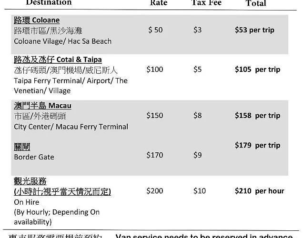Screen dimensions: 303x238
Task: Click the Total column header
Action: [256, 3]
